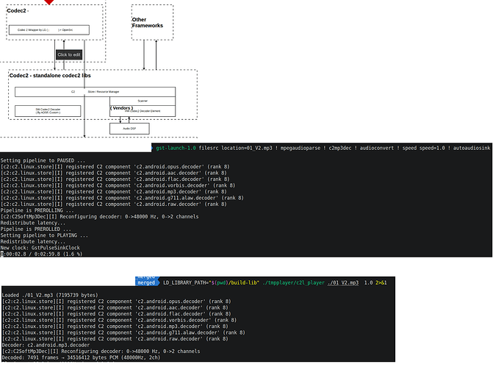Select the HW Codec2 Decoder Element box

143,111
